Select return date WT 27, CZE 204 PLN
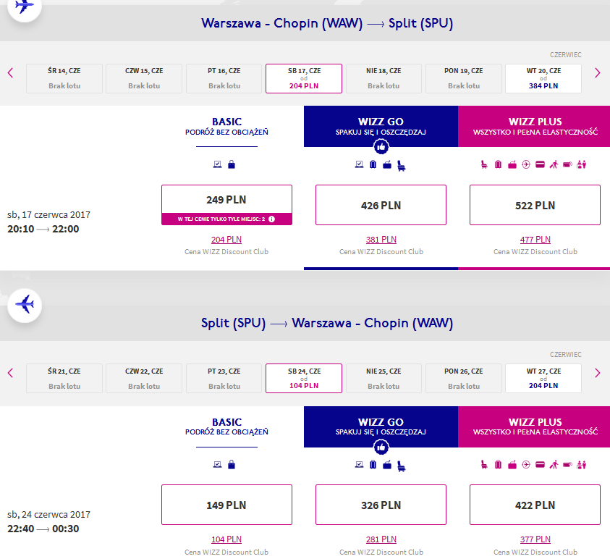The height and width of the screenshot is (559, 610). pos(543,379)
